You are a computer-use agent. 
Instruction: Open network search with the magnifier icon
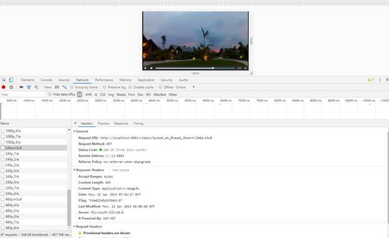[x=36, y=87]
